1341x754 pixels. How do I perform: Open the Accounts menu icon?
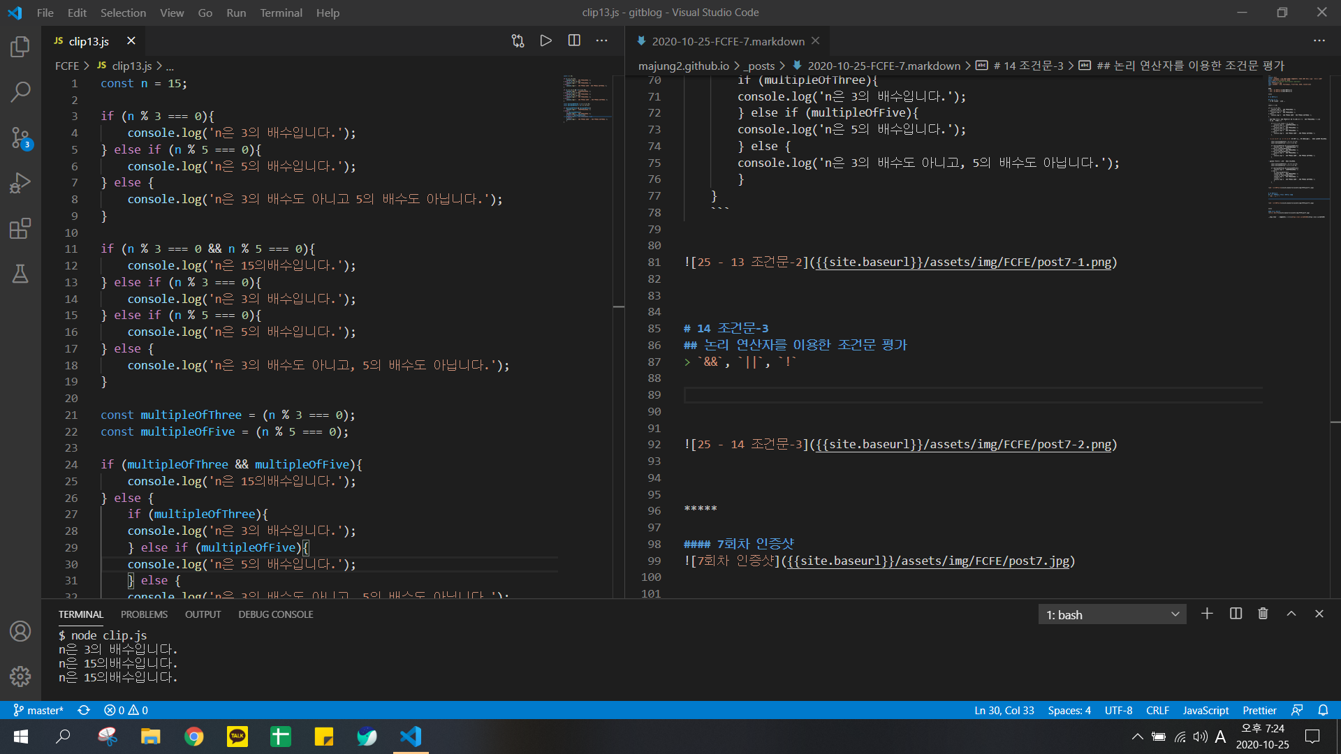coord(20,631)
